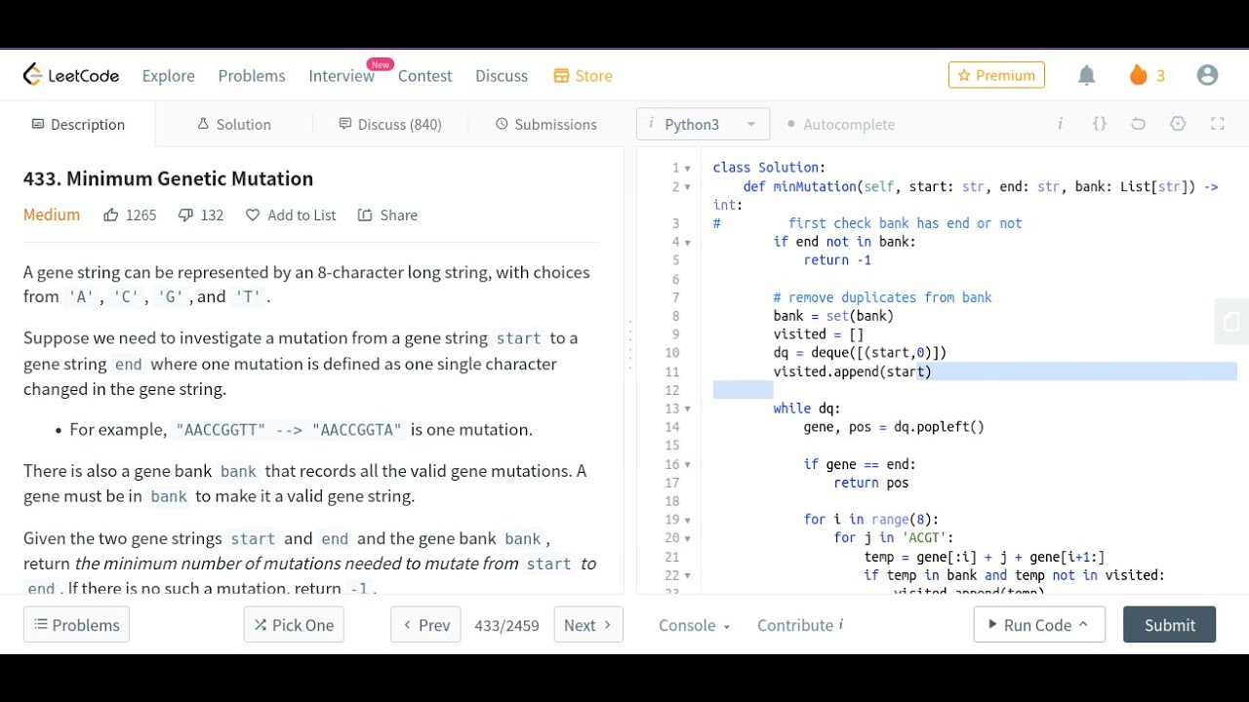Open editor settings gear icon
The height and width of the screenshot is (702, 1249).
point(1178,124)
